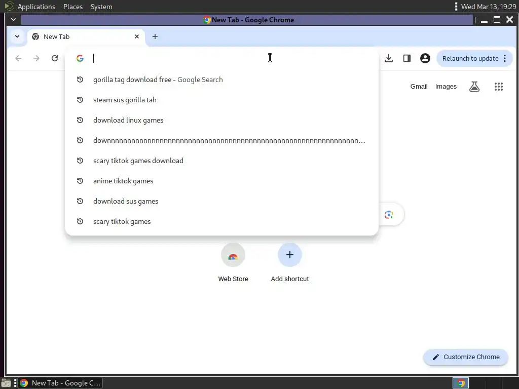This screenshot has width=519, height=389.
Task: Select the long downnnnnnn suggestion
Action: point(222,141)
